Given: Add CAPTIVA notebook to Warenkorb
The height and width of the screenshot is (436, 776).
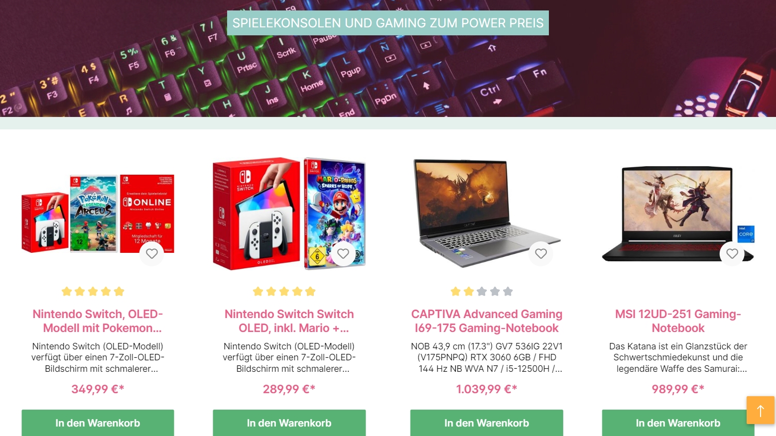Looking at the screenshot, I should coord(487,423).
